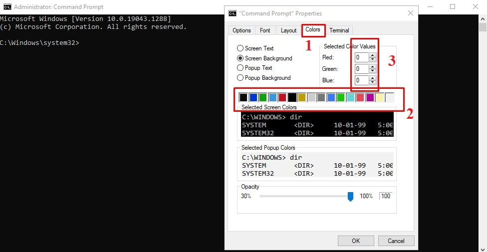Click into the Green value field
The width and height of the screenshot is (487, 252).
(x=362, y=69)
